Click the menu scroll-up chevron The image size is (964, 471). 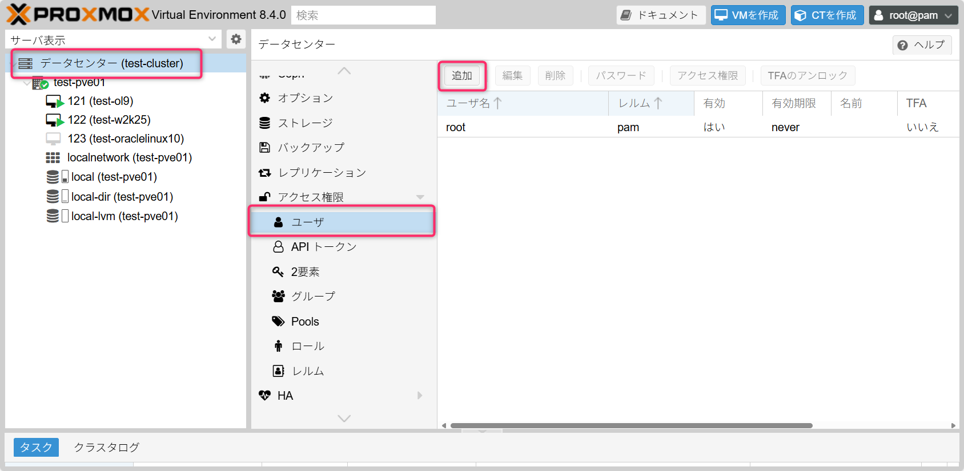pos(344,71)
